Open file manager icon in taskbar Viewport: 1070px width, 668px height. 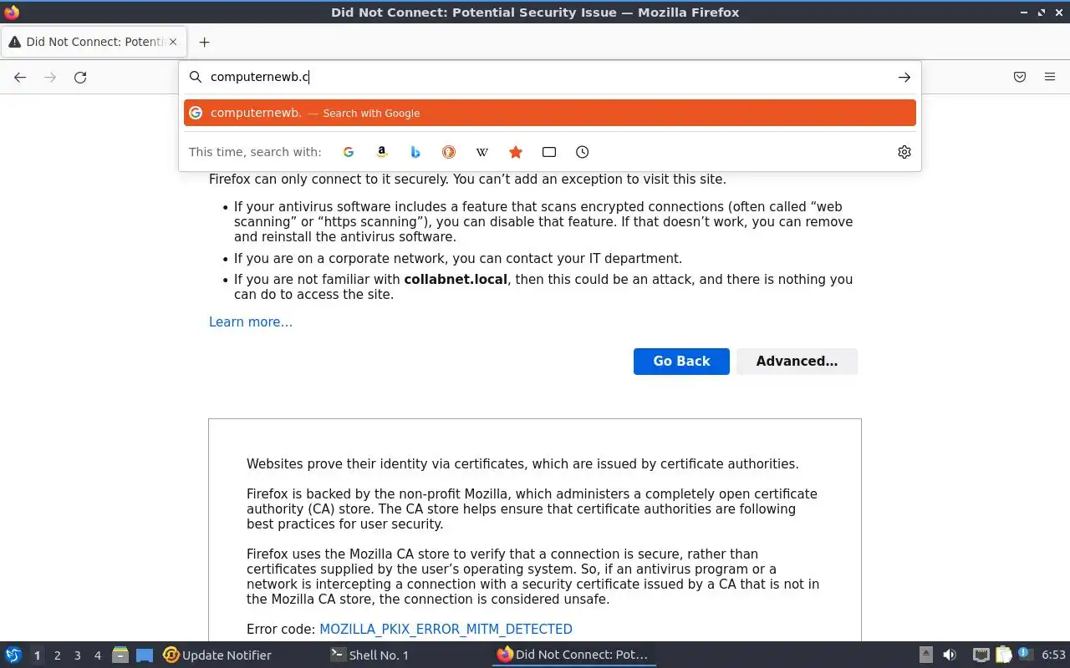pyautogui.click(x=120, y=655)
